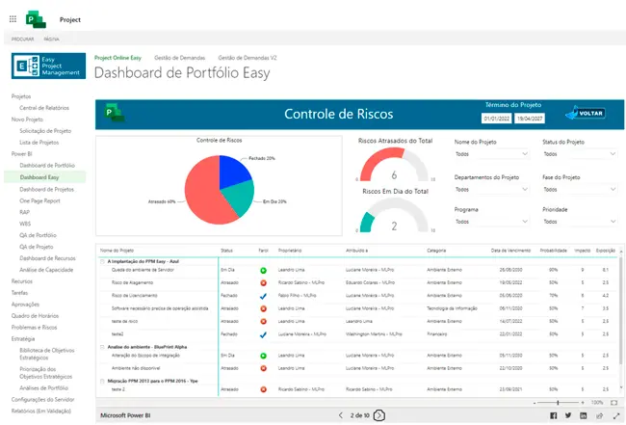Click the zoom out minus button
Viewport: 626px width, 425px height.
point(535,403)
